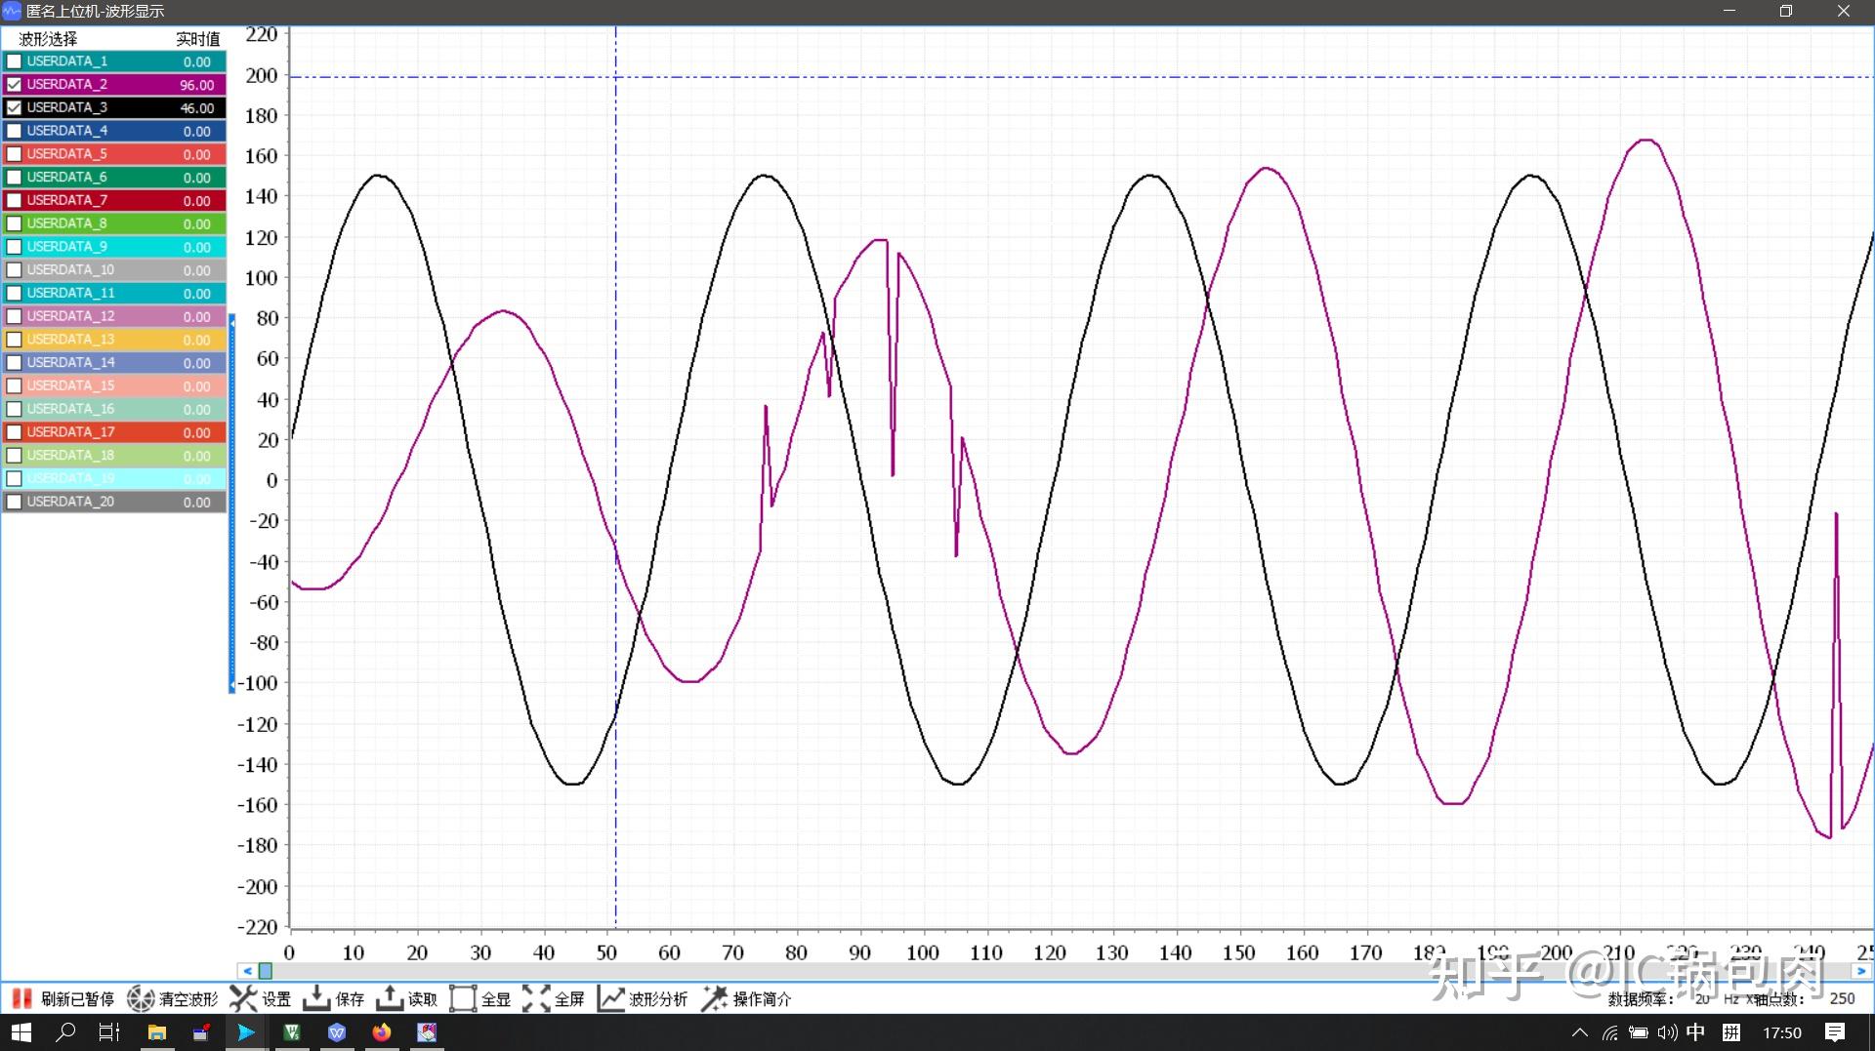Click the scrollbar left arrow button
Image resolution: width=1875 pixels, height=1051 pixels.
click(247, 971)
